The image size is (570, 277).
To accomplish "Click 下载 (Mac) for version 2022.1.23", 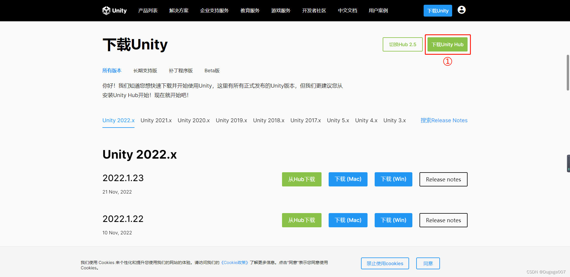I will [348, 179].
